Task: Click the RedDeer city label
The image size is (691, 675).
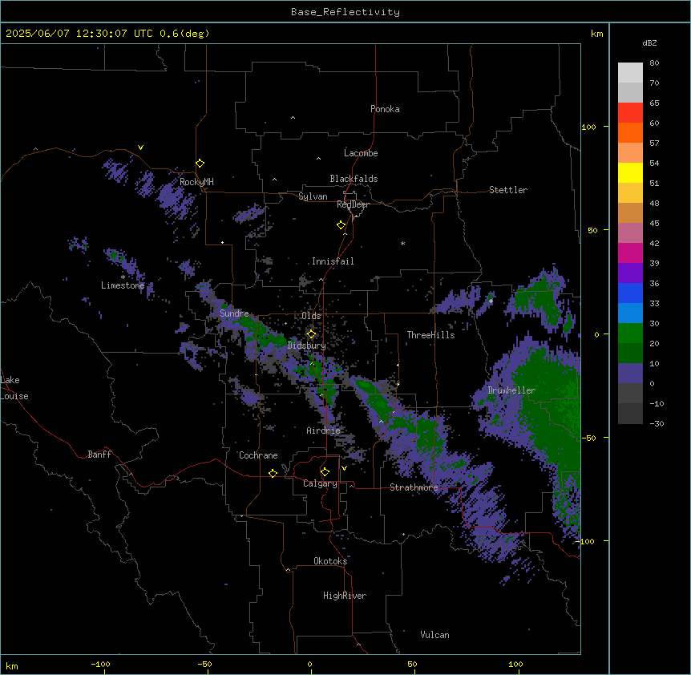Action: pyautogui.click(x=353, y=204)
